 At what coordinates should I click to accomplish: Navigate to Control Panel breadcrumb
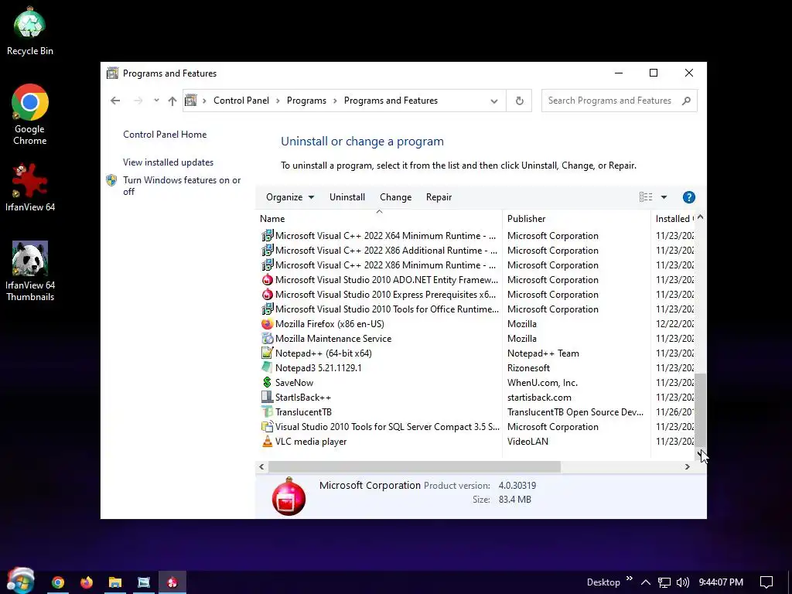[241, 101]
